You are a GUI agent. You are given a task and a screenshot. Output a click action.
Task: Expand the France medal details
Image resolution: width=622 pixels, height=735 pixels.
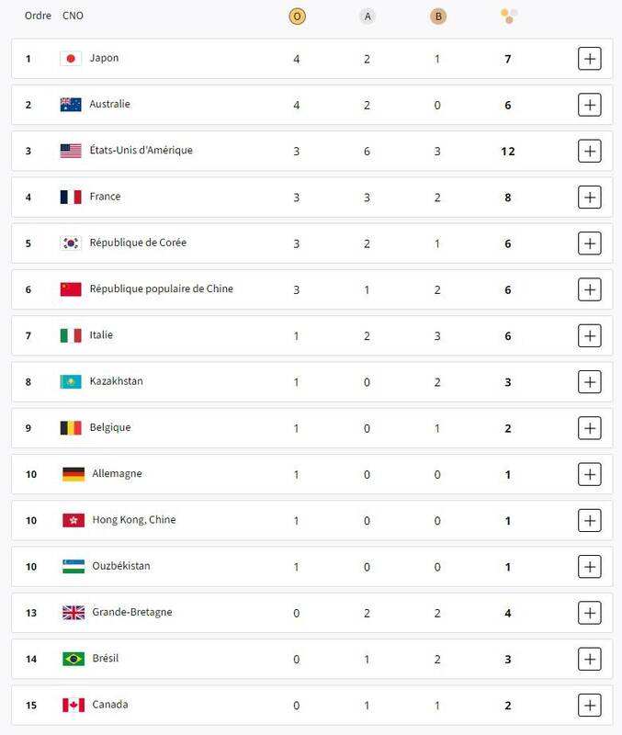[590, 197]
